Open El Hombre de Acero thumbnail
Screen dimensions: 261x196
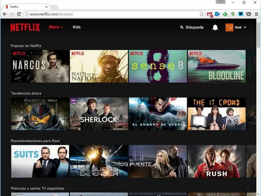tap(158, 114)
